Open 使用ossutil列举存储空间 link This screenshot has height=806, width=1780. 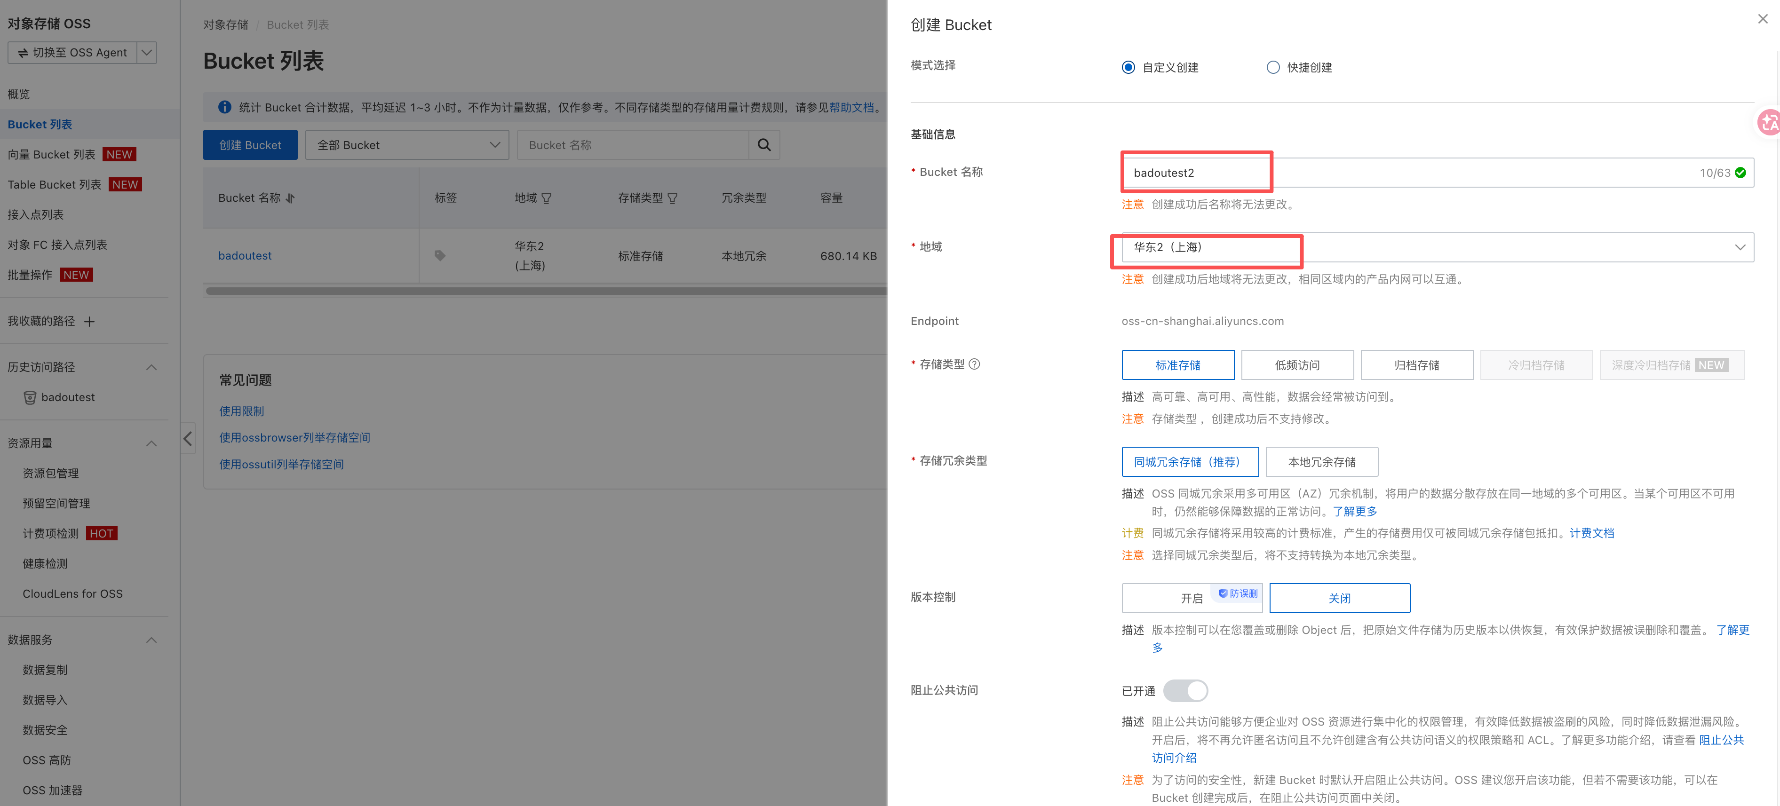coord(281,464)
